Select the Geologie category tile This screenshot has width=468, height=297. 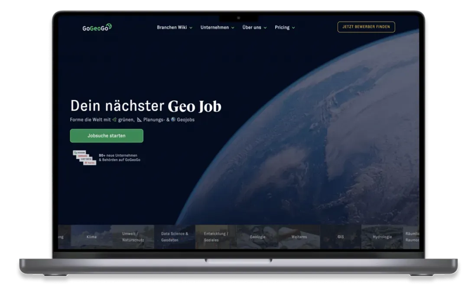[257, 237]
